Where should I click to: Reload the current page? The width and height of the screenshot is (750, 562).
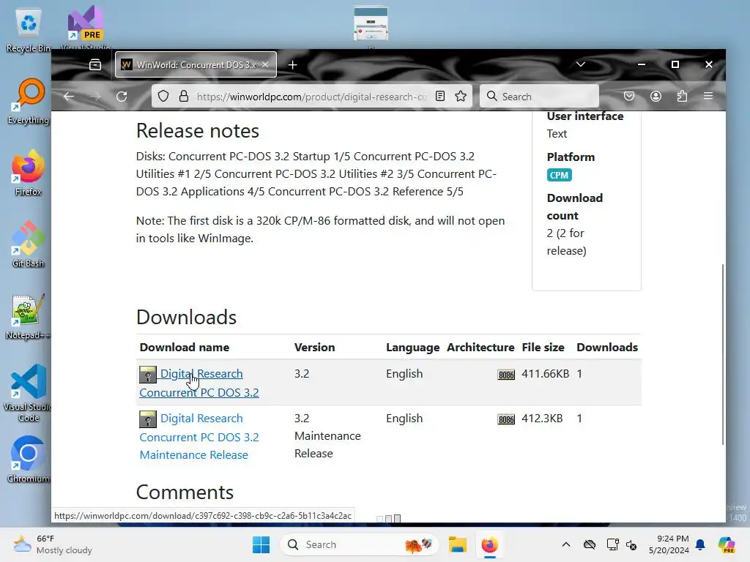[122, 97]
